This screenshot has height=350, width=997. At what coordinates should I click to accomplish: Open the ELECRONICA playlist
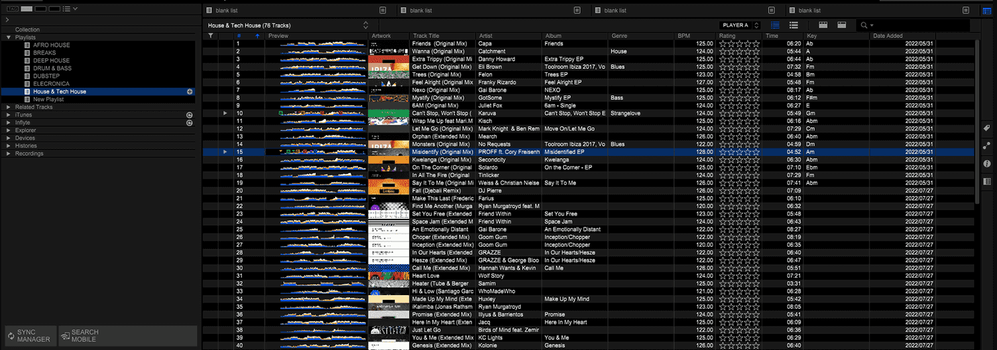51,84
